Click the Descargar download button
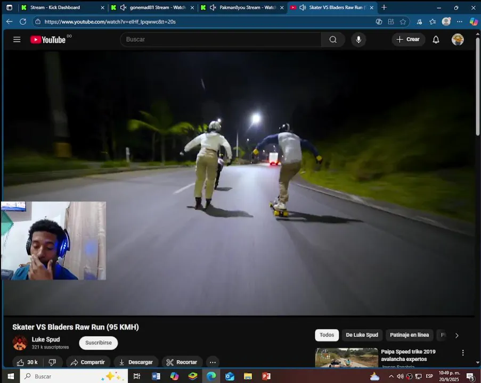 pos(136,362)
